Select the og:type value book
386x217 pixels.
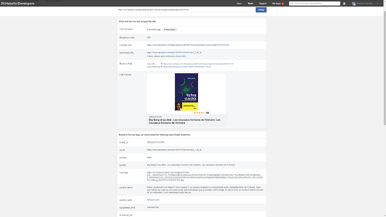pos(149,158)
